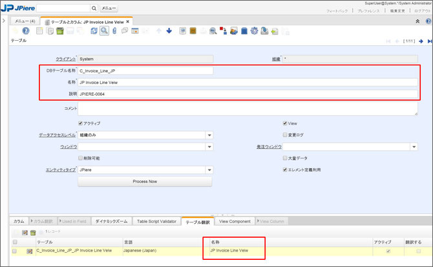Image resolution: width=433 pixels, height=267 pixels.
Task: Edit translation row in the detail toolbar
Action: [25, 233]
